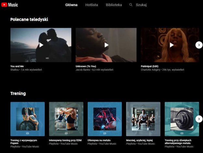Play the Unknown (To You) video
This screenshot has width=203, height=153.
point(106,45)
